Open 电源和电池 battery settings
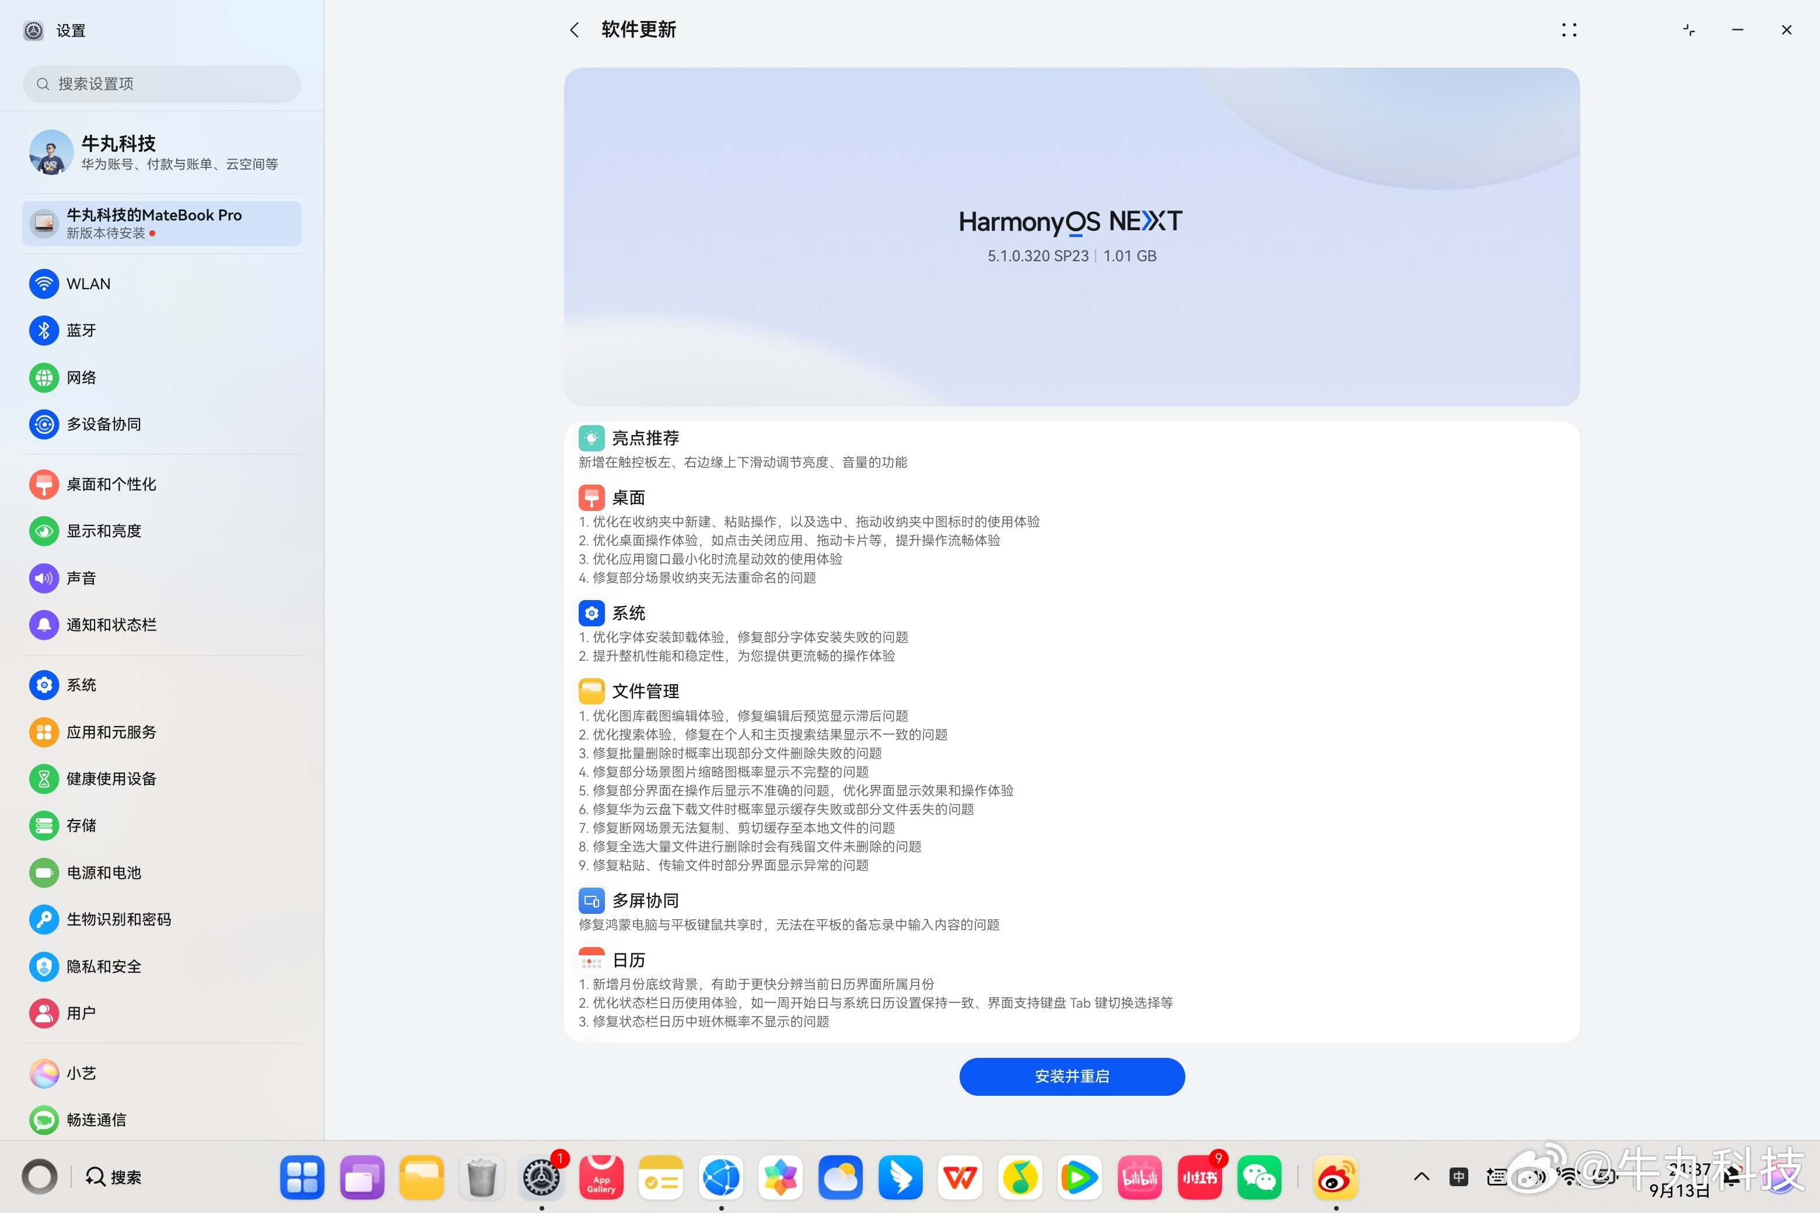This screenshot has height=1213, width=1820. [161, 872]
